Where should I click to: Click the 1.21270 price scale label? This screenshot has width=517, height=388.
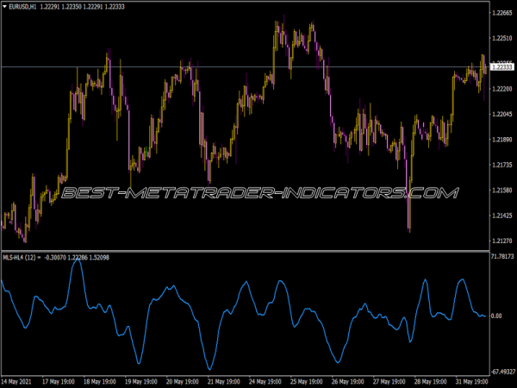(501, 241)
